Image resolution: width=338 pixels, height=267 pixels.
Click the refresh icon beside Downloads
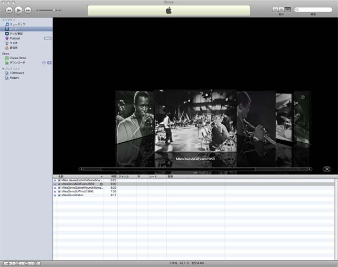coord(44,62)
